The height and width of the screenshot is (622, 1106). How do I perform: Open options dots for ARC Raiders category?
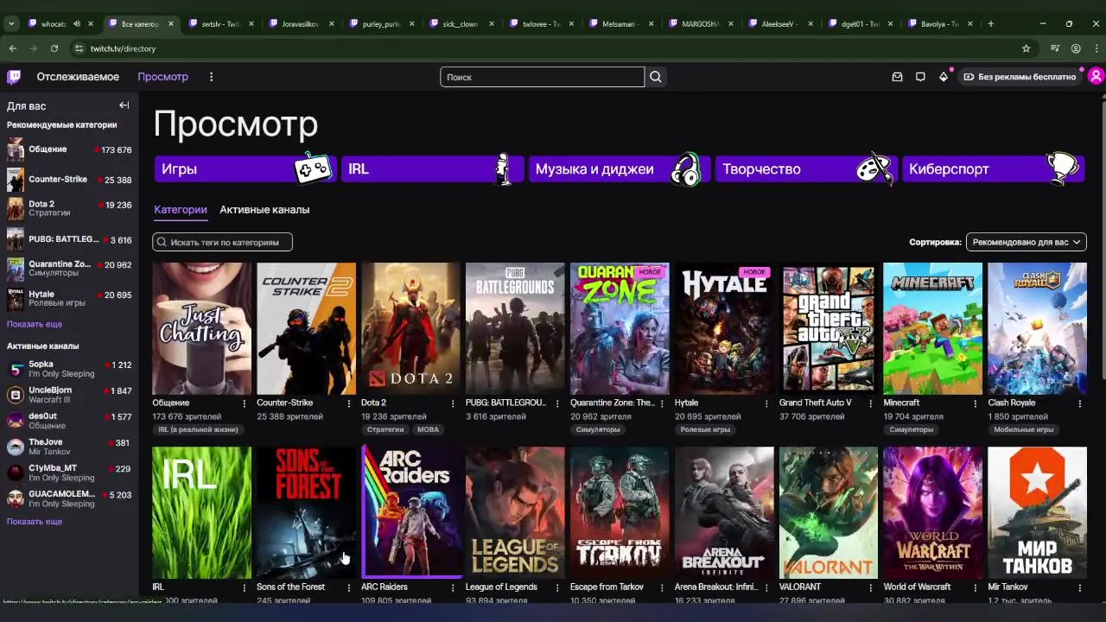pyautogui.click(x=453, y=587)
